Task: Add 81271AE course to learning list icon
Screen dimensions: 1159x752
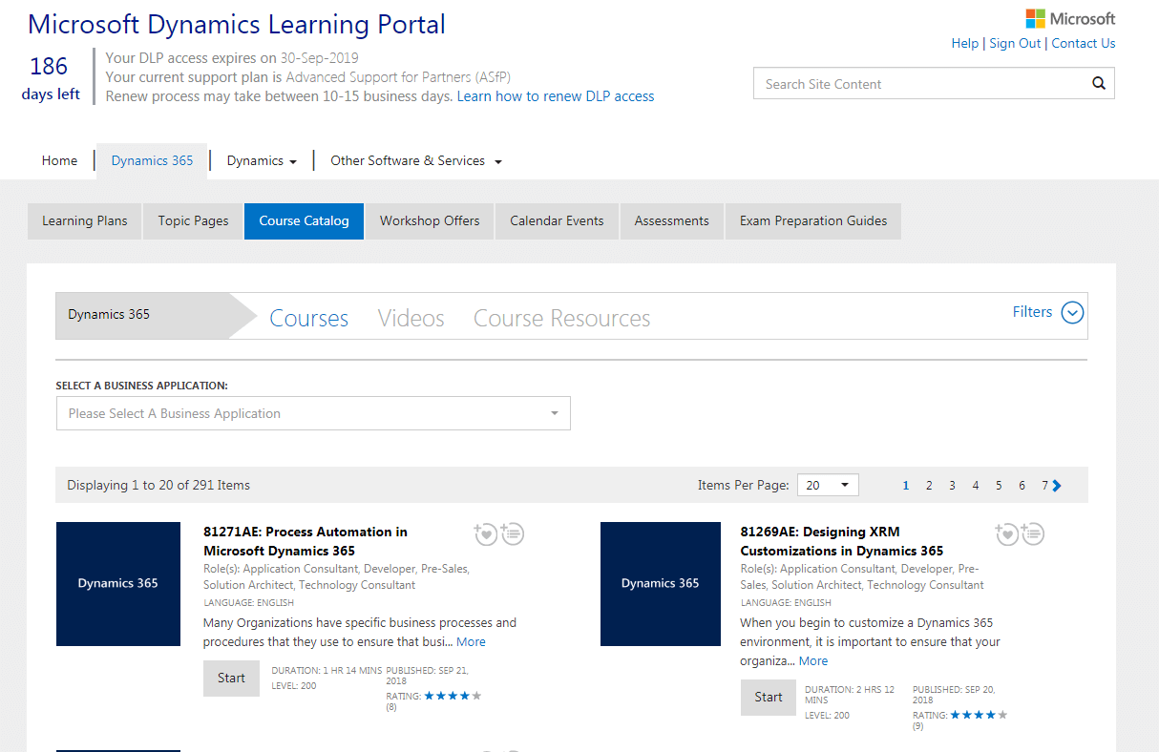Action: click(512, 533)
